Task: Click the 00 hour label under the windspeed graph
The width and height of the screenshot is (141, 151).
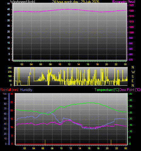Action: point(125,64)
